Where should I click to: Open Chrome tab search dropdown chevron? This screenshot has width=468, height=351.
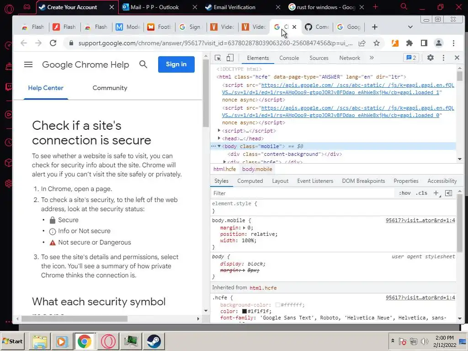click(410, 27)
